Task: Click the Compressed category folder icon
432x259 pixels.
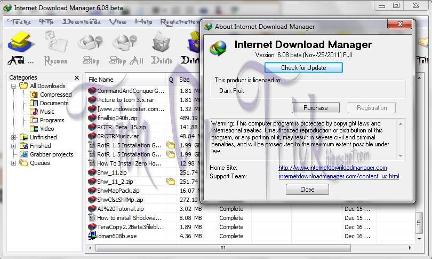Action: click(34, 95)
